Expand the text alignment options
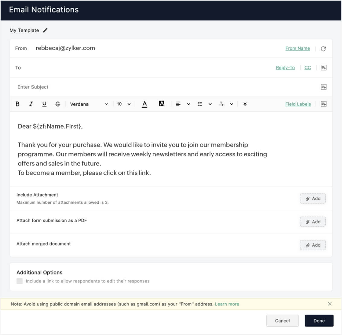The image size is (342, 335). click(189, 104)
